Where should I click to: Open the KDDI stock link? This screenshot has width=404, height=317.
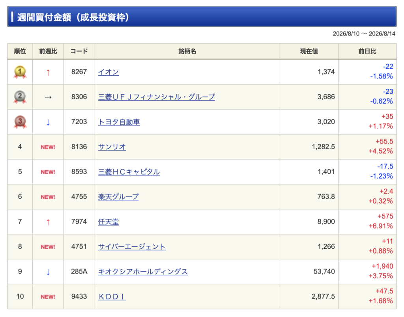click(112, 296)
